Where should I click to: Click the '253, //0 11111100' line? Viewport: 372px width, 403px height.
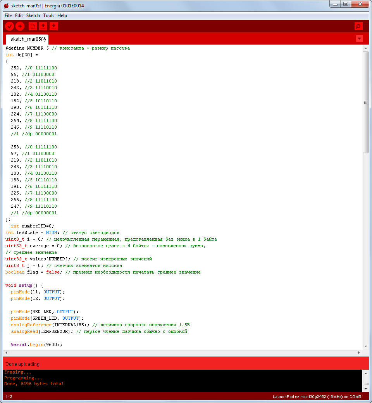34,147
